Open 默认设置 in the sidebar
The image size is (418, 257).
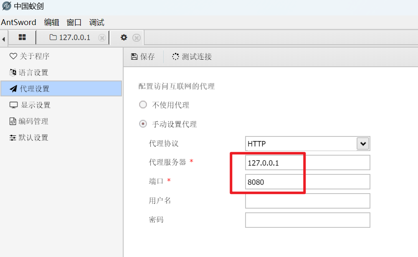tap(61, 137)
